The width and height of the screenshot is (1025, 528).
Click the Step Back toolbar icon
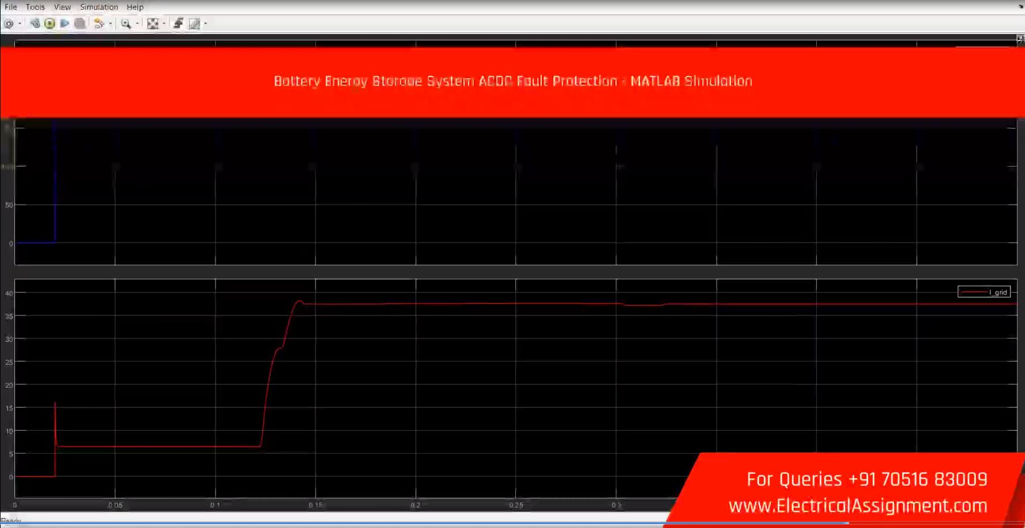point(35,24)
